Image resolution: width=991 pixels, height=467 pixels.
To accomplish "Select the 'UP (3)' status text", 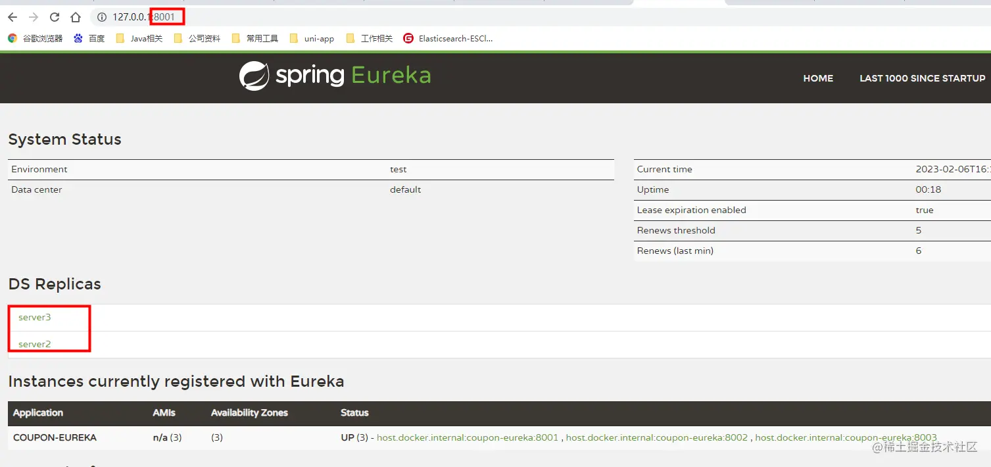I will click(x=354, y=437).
